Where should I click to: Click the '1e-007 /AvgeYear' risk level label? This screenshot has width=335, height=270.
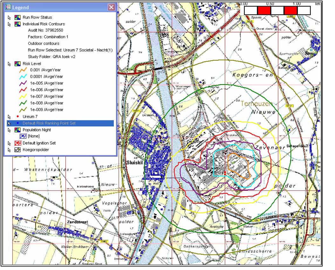coord(47,97)
